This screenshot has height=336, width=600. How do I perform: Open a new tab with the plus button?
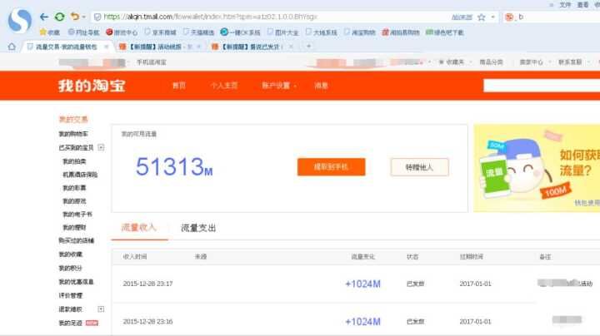pos(308,47)
